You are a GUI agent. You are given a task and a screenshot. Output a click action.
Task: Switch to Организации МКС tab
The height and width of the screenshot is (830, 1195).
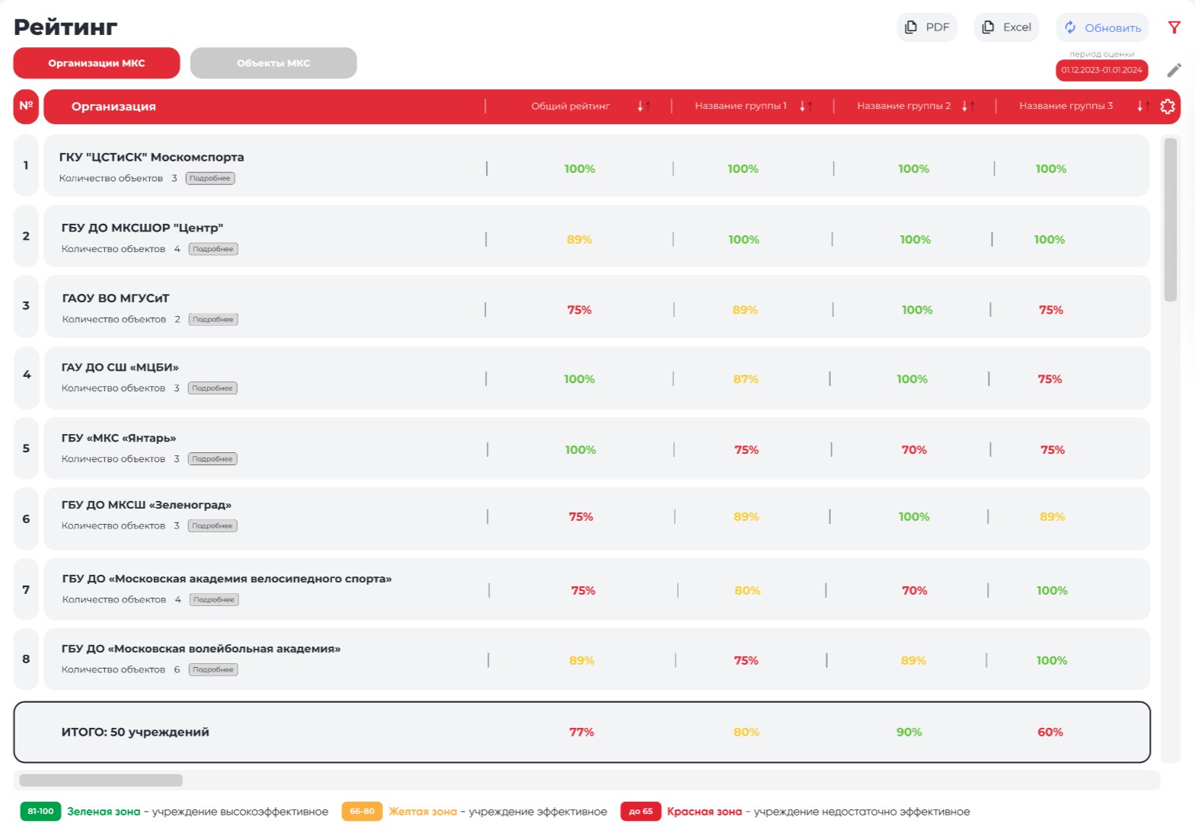tap(97, 63)
